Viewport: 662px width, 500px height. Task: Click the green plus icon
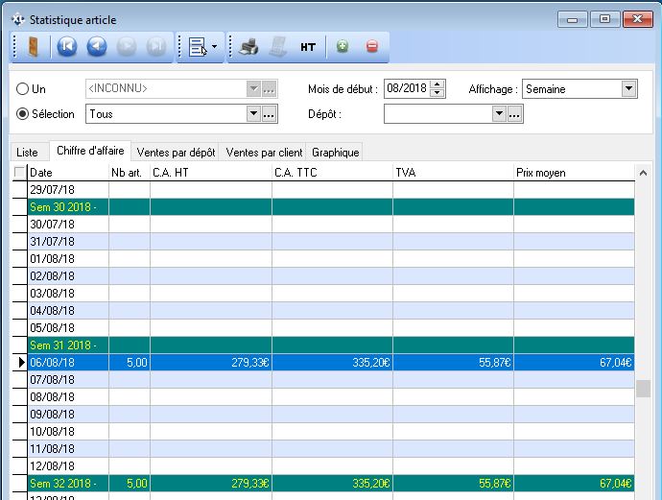[342, 46]
